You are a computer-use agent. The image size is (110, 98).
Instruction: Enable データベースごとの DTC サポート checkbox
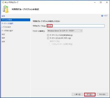48,38
